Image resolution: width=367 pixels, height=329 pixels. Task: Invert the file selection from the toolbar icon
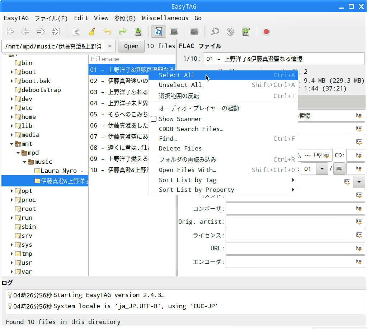194,32
